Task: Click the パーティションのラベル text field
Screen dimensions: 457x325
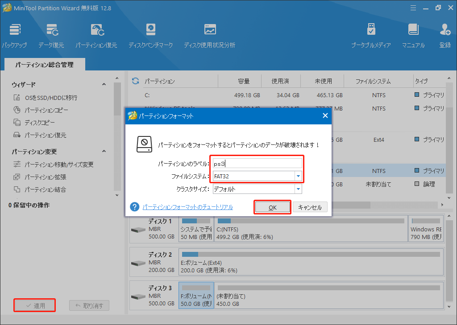Action: (258, 163)
